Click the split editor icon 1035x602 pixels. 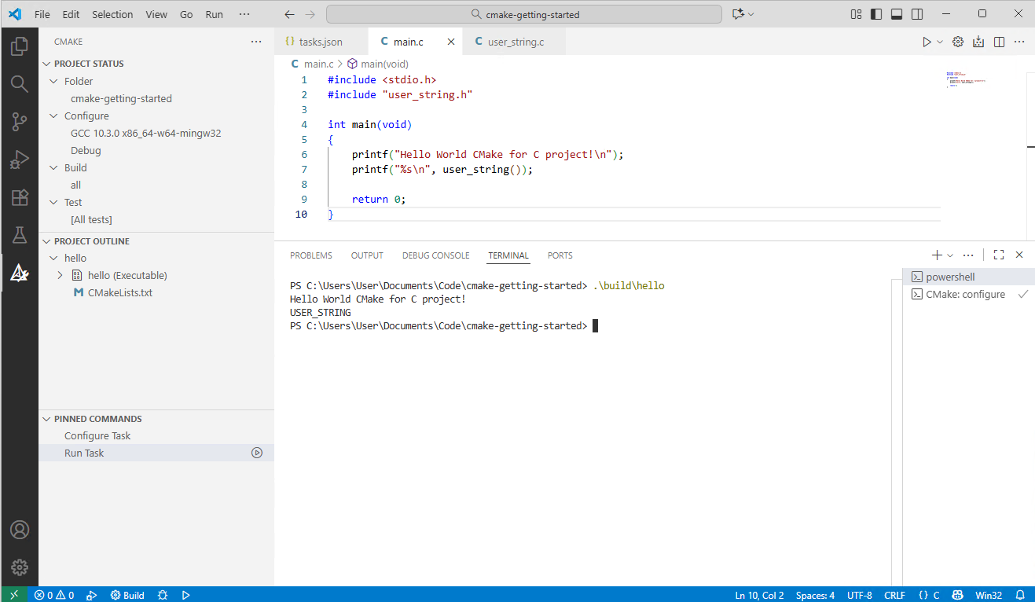point(999,42)
